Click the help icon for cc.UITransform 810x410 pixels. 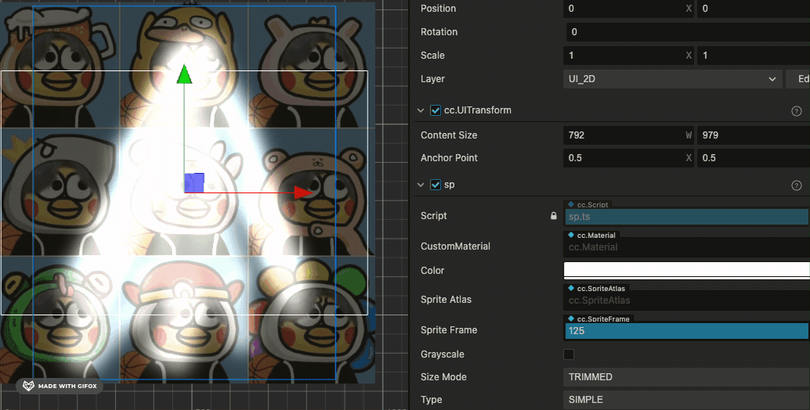point(797,111)
